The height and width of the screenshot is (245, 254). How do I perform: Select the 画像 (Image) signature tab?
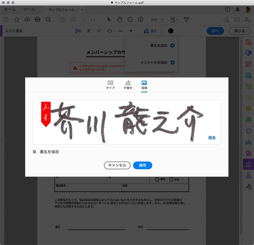pos(144,85)
